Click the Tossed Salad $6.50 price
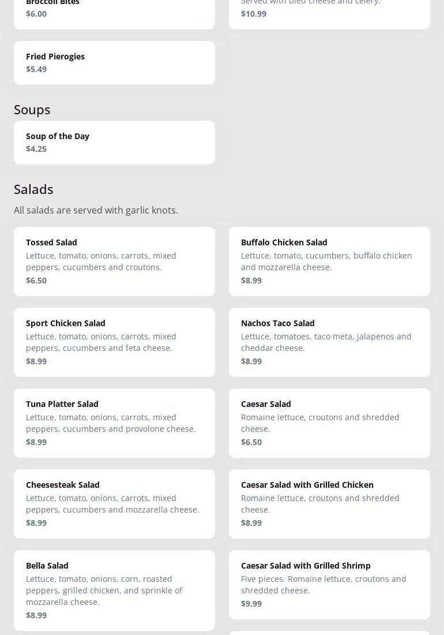The image size is (444, 635). pyautogui.click(x=36, y=281)
